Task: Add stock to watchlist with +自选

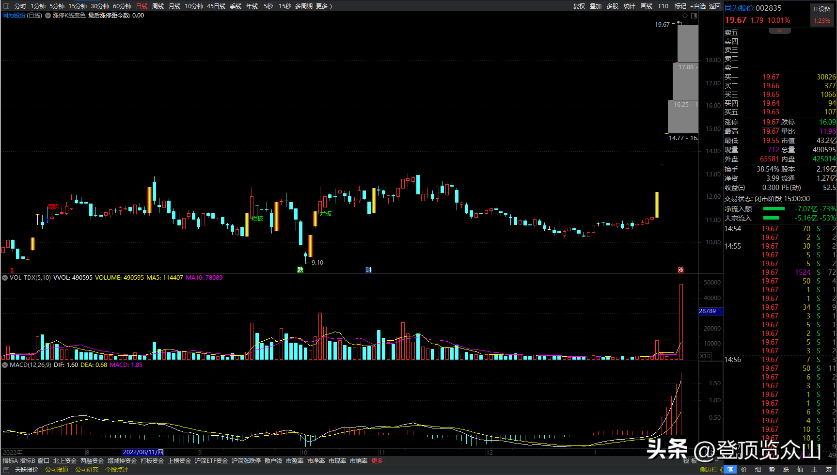Action: pos(698,6)
